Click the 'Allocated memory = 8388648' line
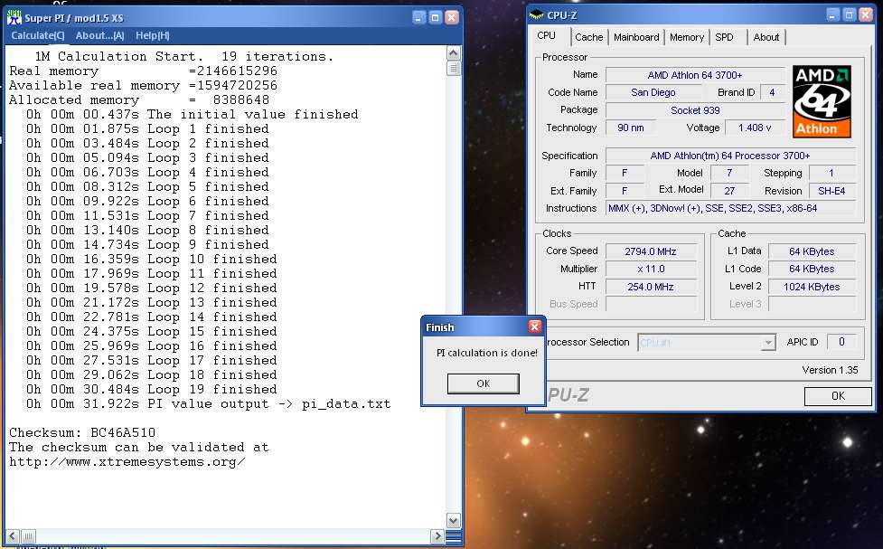Viewport: 883px width, 549px height. (139, 99)
